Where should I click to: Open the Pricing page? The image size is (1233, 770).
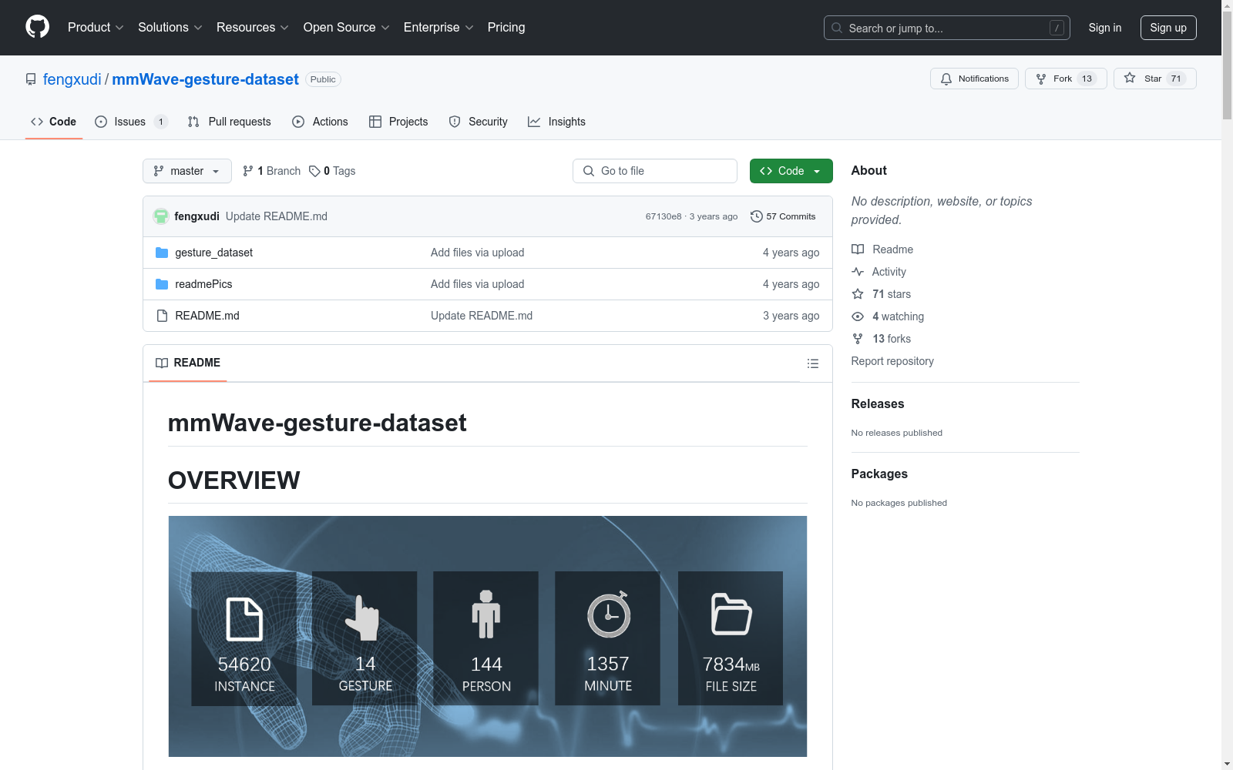tap(506, 28)
